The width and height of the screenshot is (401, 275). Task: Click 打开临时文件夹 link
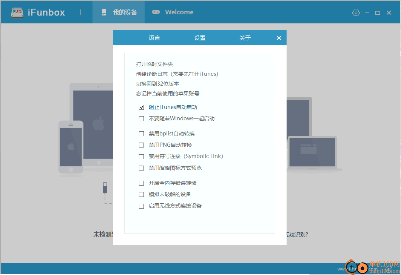tap(154, 64)
